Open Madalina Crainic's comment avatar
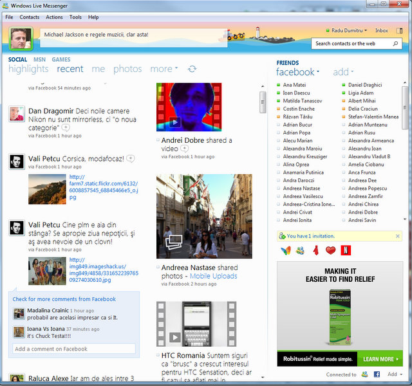 [19, 313]
